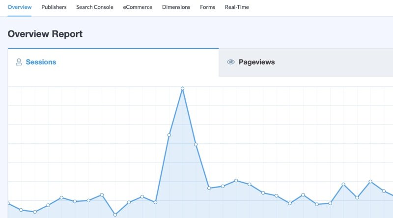Open the Overview tab

20,7
